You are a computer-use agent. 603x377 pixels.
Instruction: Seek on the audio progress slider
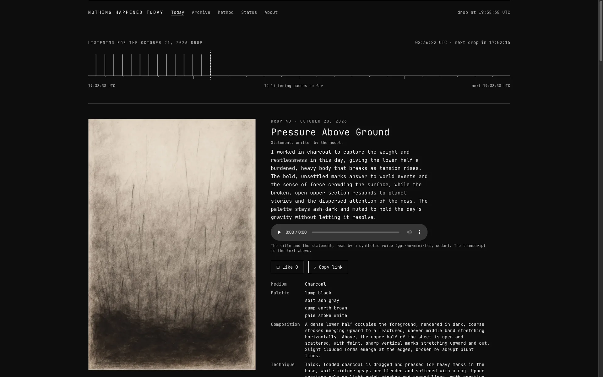356,232
